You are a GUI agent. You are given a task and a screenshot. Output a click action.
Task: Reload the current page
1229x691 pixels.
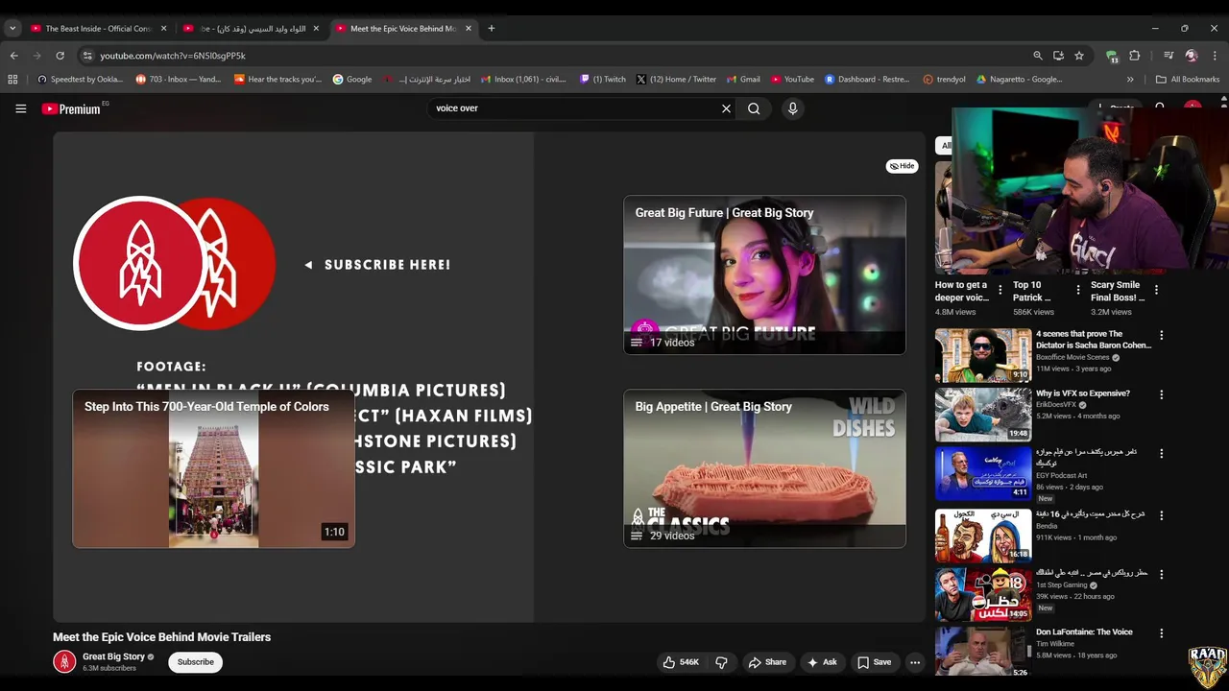pos(60,56)
